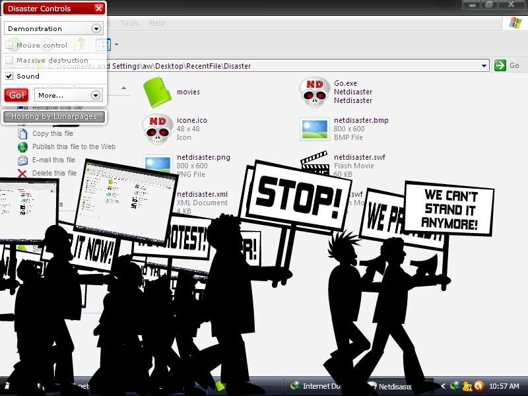Select the icone.ico skull icon
The height and width of the screenshot is (396, 528).
157,129
